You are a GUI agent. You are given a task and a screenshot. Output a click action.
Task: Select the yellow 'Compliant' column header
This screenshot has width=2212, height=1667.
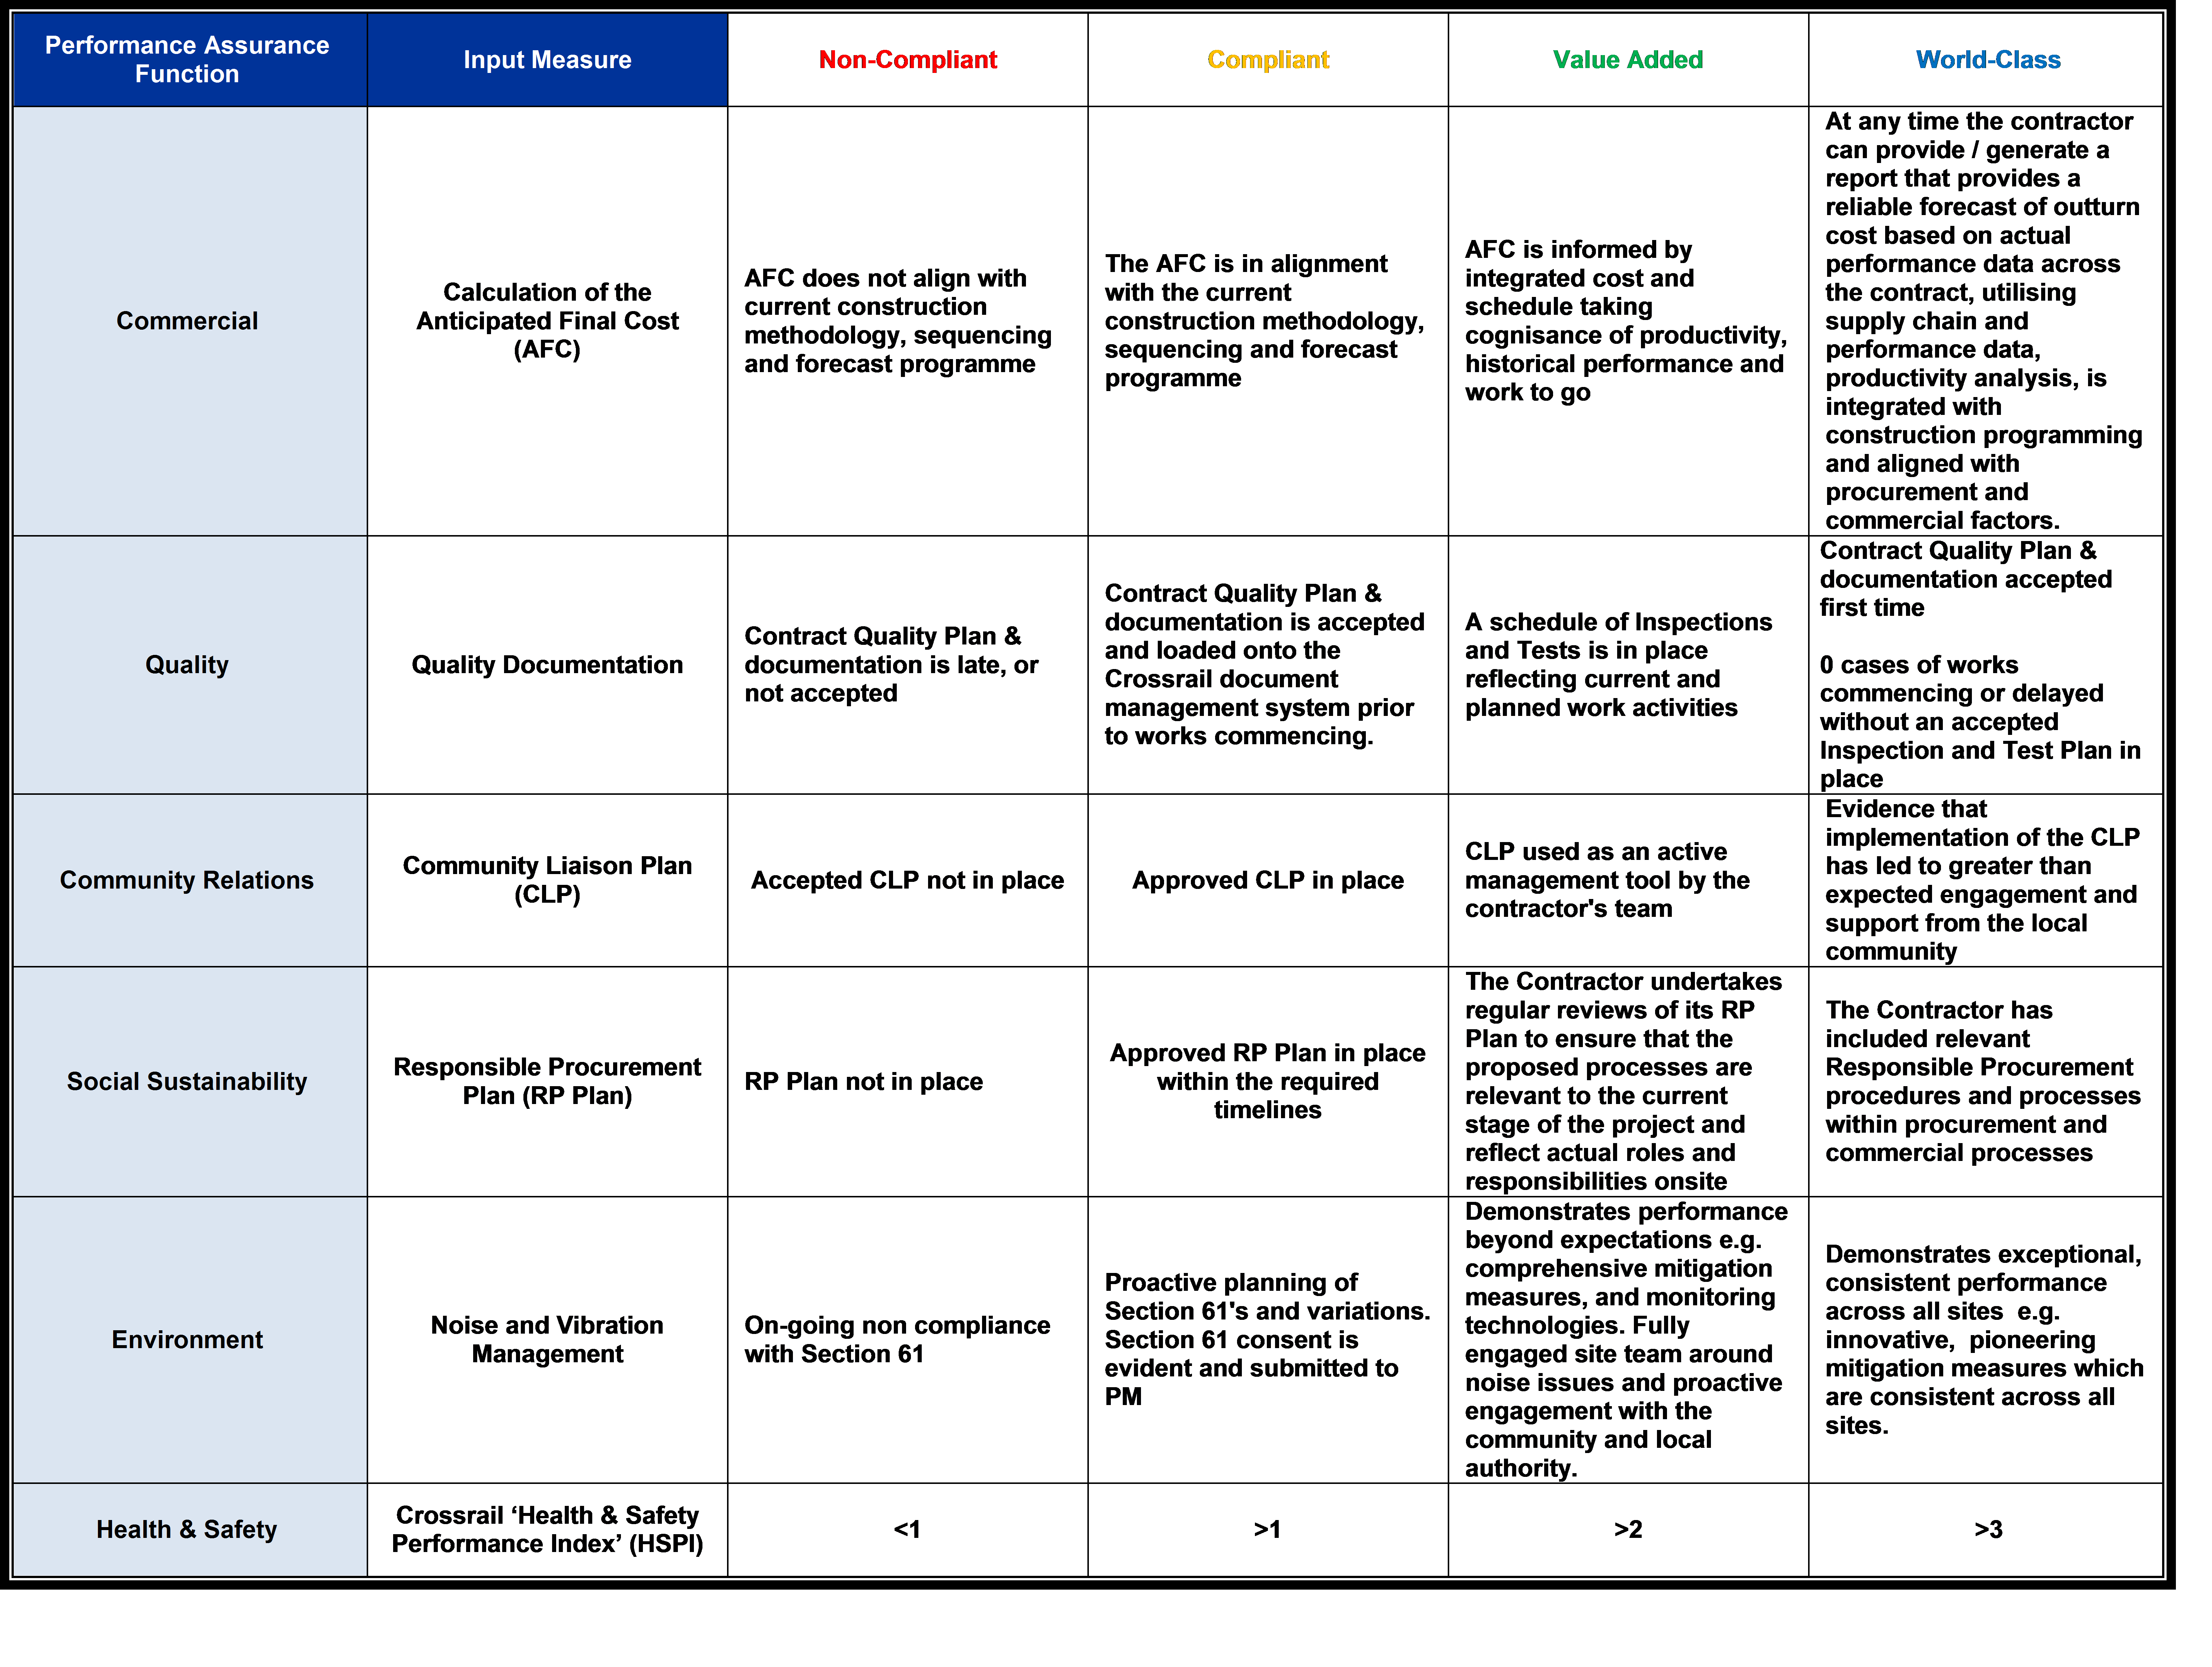point(1268,60)
